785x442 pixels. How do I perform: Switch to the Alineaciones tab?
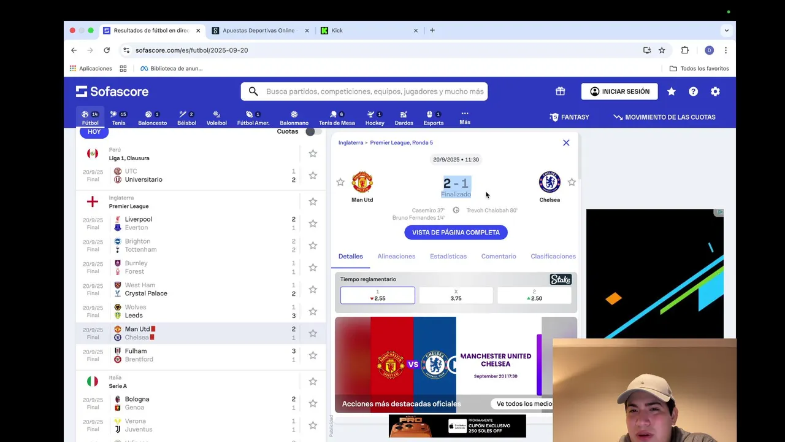click(x=396, y=256)
